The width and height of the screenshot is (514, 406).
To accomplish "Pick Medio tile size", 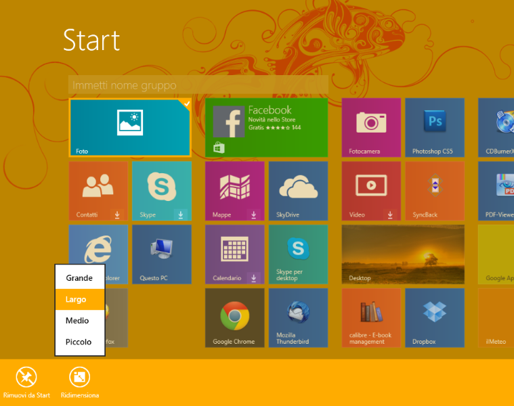I will coord(79,321).
